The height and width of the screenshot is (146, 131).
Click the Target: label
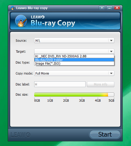pyautogui.click(x=21, y=52)
